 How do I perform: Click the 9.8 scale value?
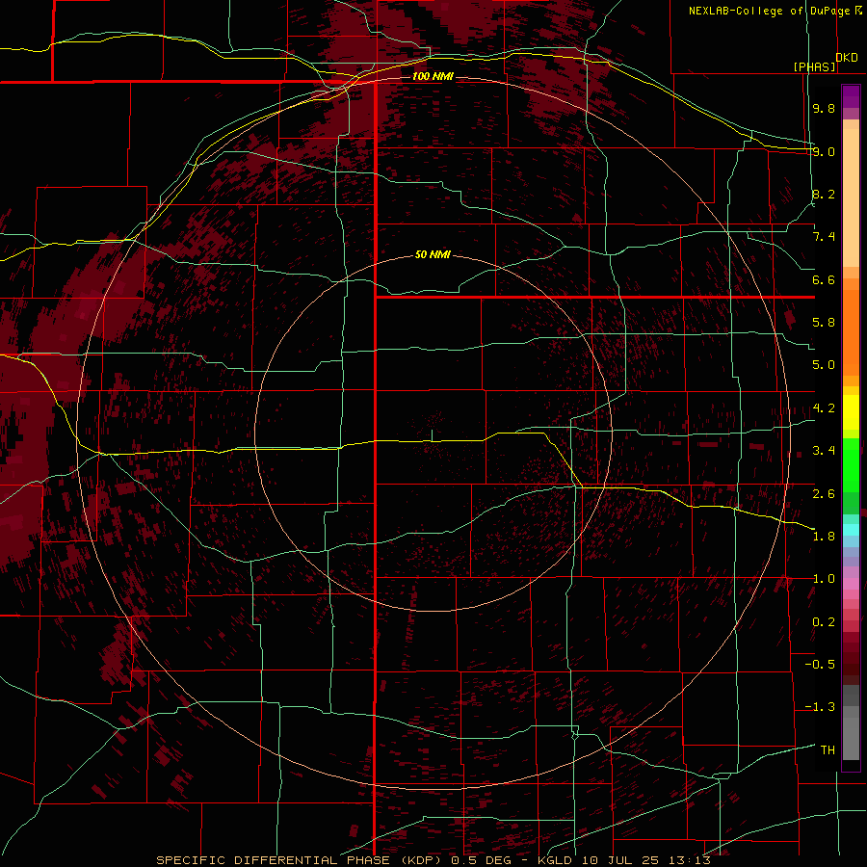pos(824,108)
